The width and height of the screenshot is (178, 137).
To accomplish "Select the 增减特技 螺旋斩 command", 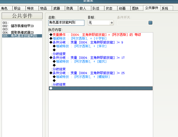I will pyautogui.click(x=100, y=77).
